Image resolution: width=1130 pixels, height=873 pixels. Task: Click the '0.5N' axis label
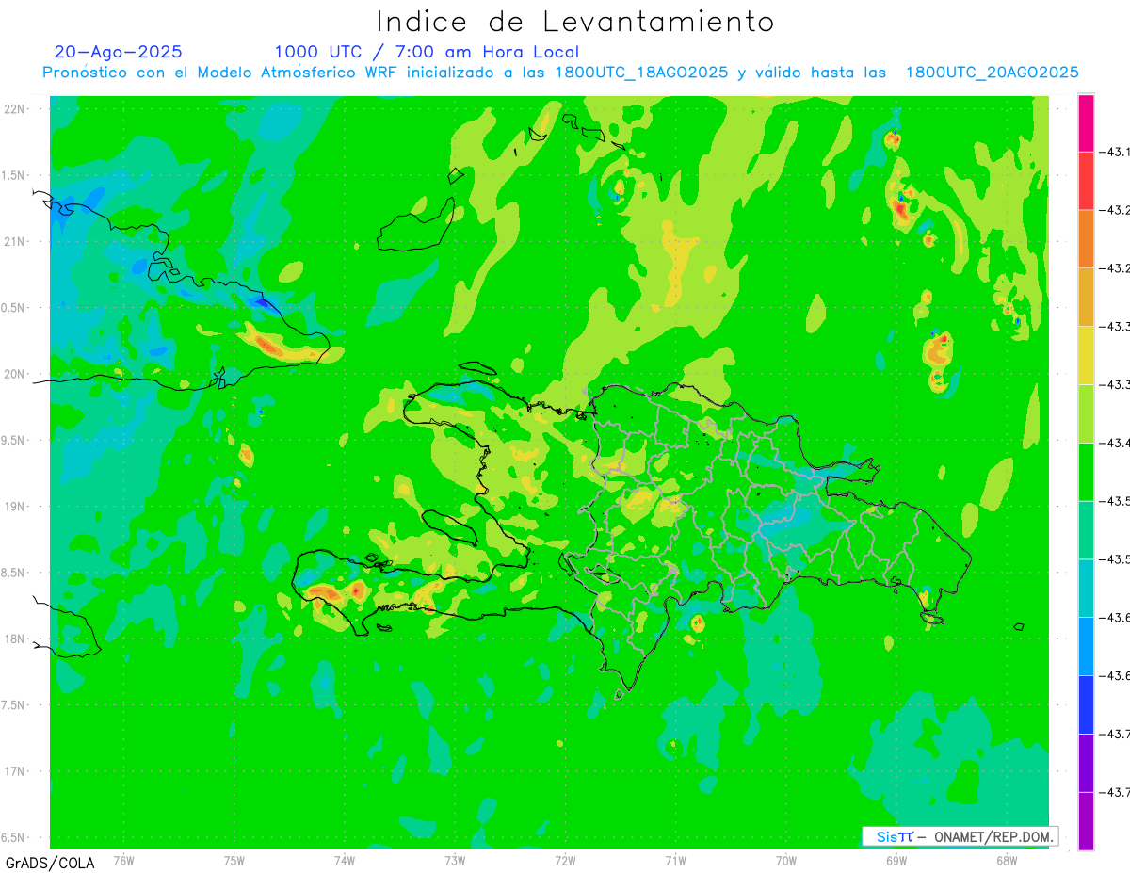coord(13,308)
